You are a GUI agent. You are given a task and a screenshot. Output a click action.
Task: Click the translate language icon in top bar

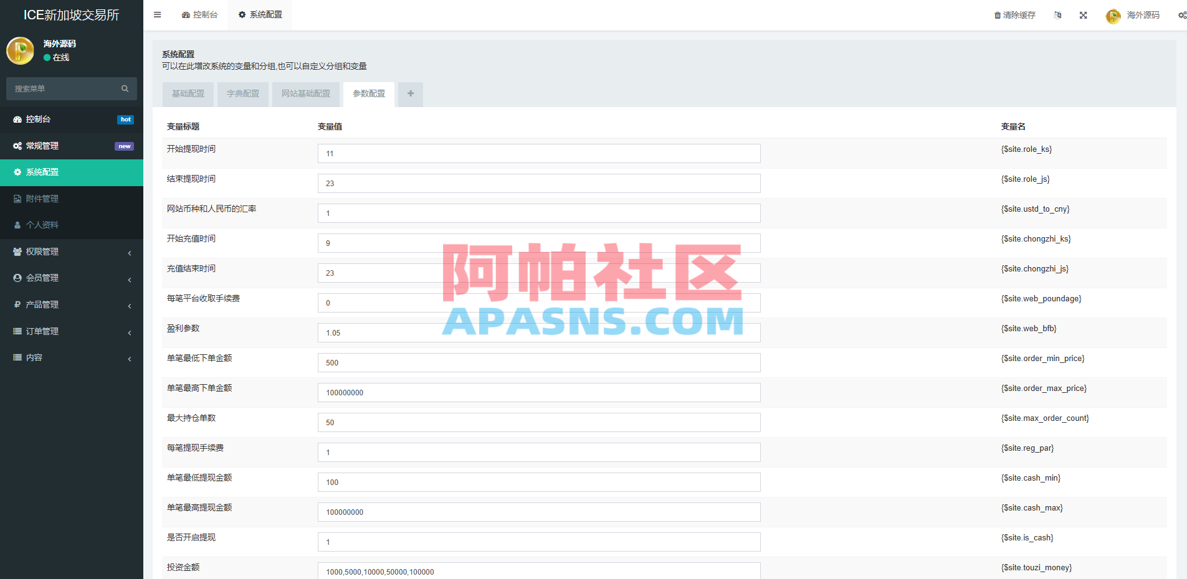[x=1057, y=15]
